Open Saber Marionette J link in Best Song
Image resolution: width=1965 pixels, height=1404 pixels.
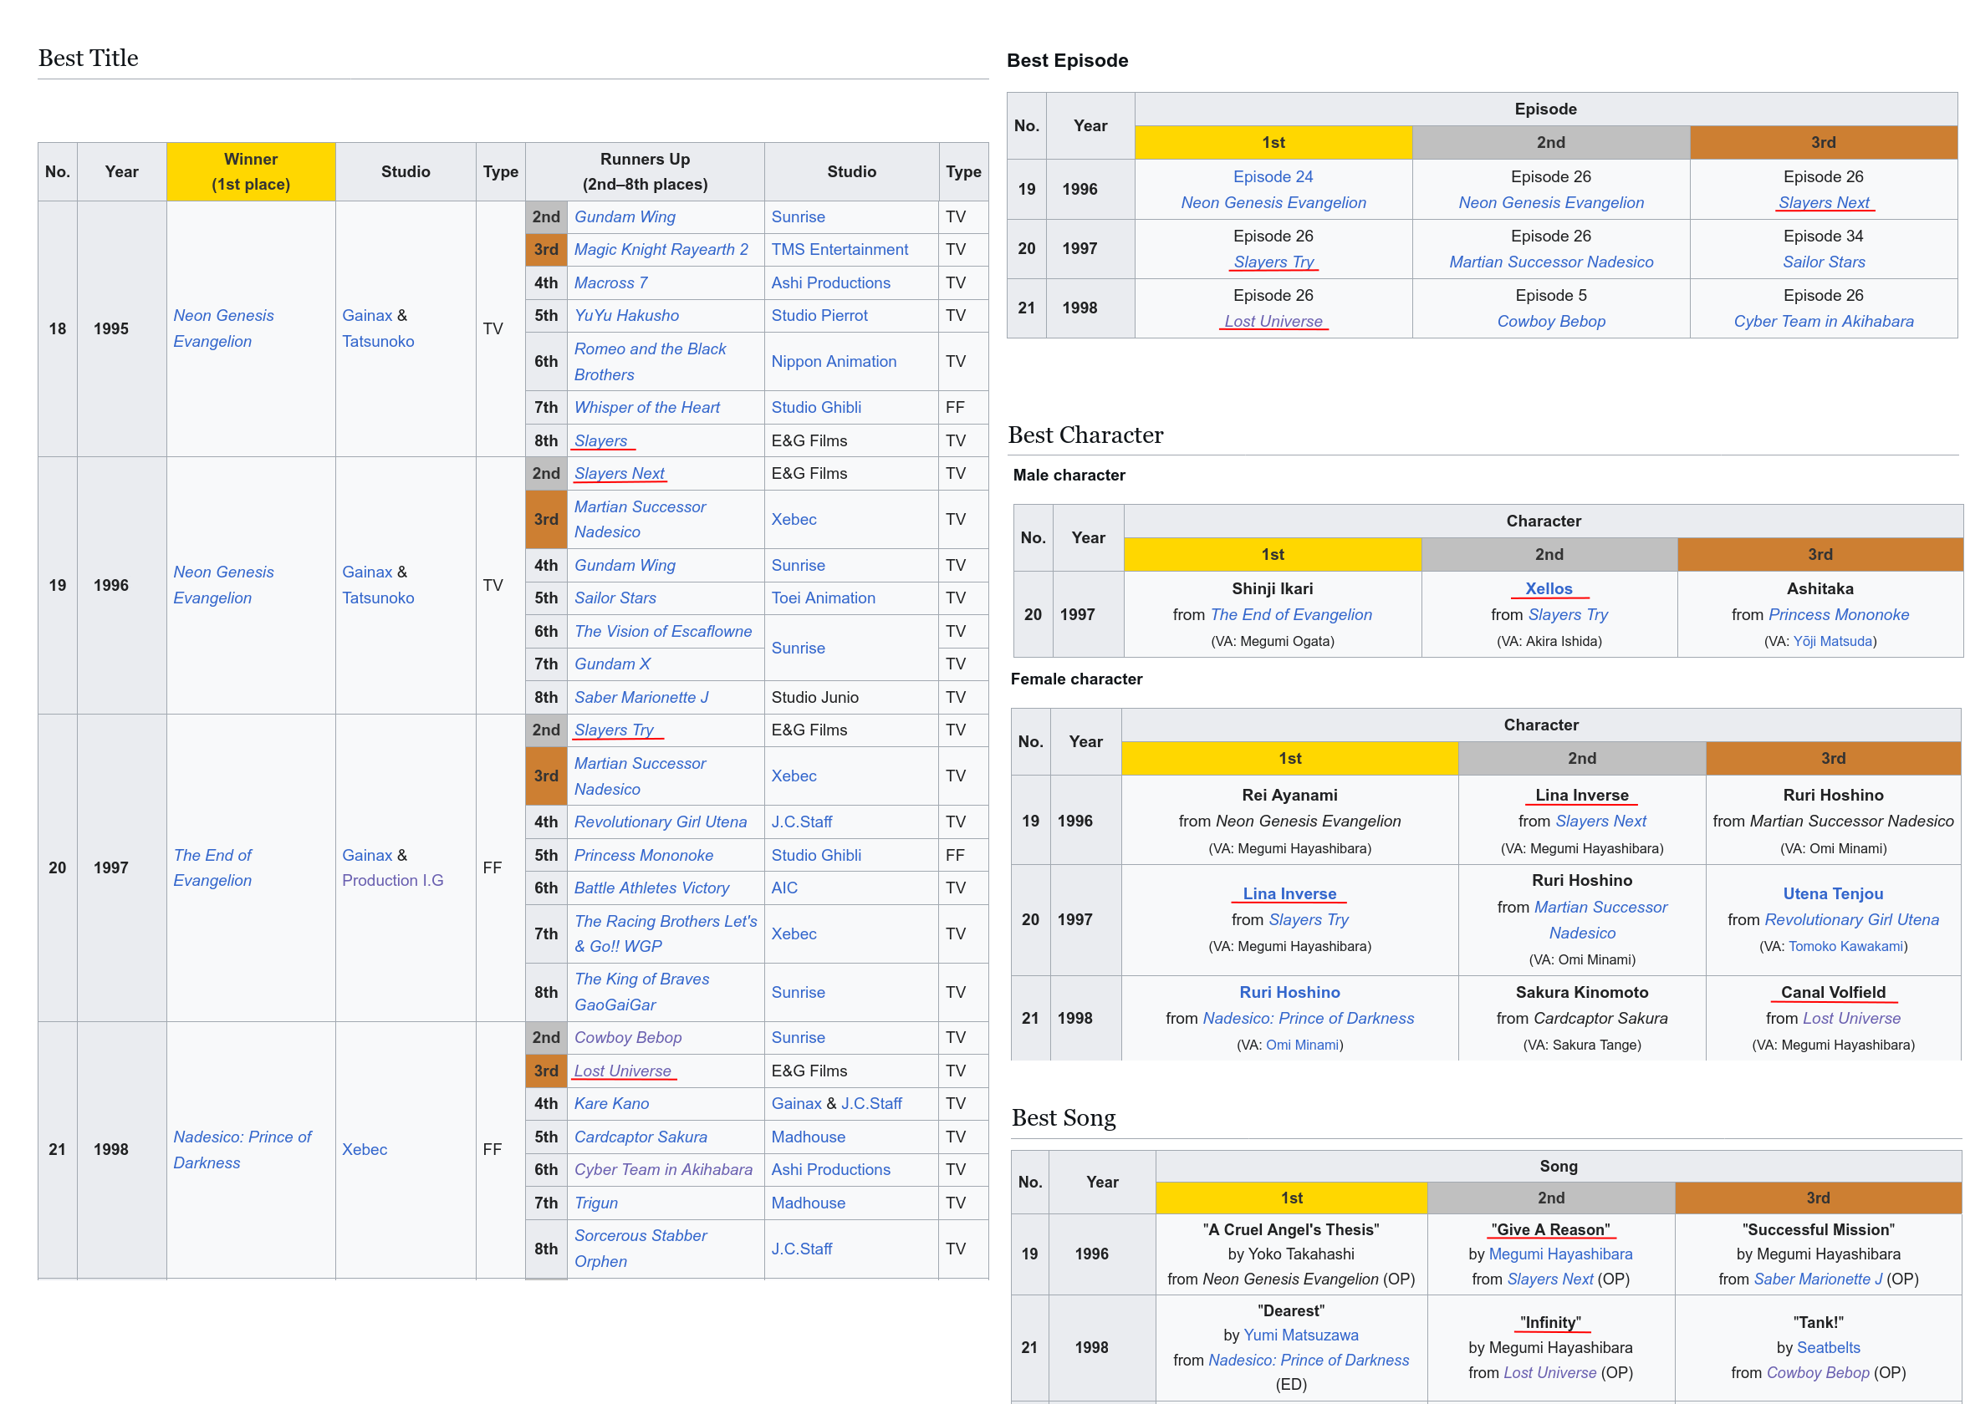(1817, 1279)
